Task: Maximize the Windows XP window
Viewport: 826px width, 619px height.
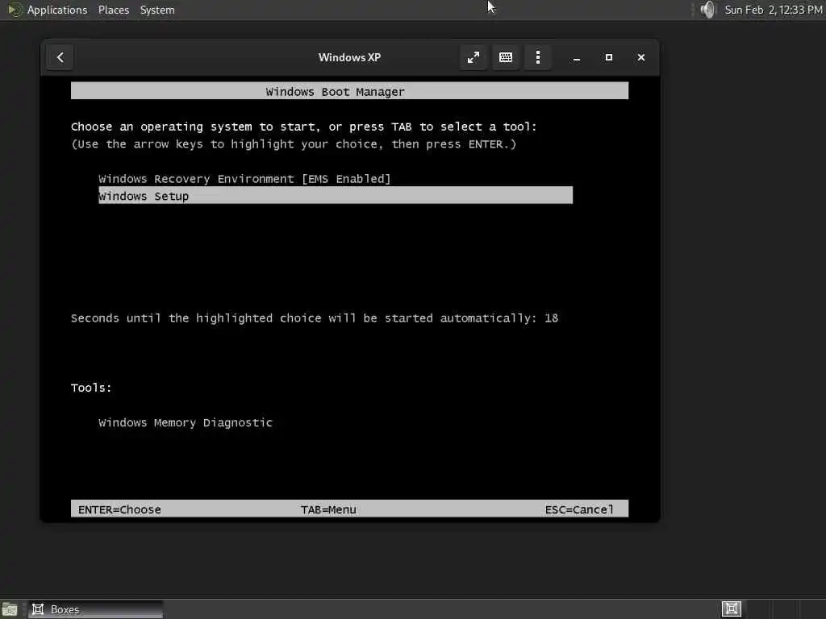Action: pyautogui.click(x=609, y=57)
